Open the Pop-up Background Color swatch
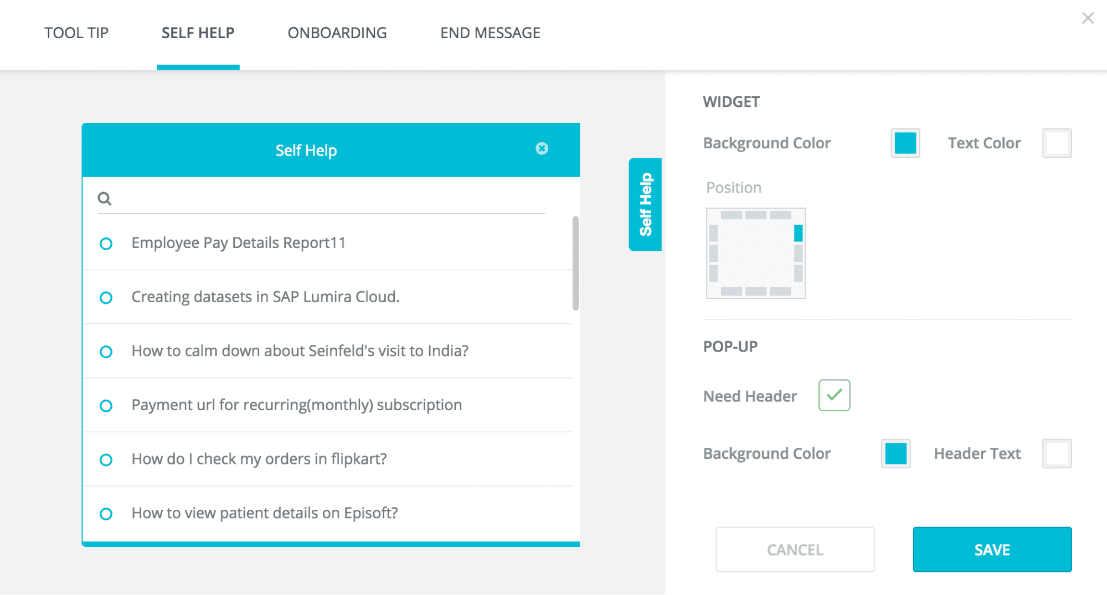This screenshot has width=1107, height=595. pyautogui.click(x=895, y=453)
